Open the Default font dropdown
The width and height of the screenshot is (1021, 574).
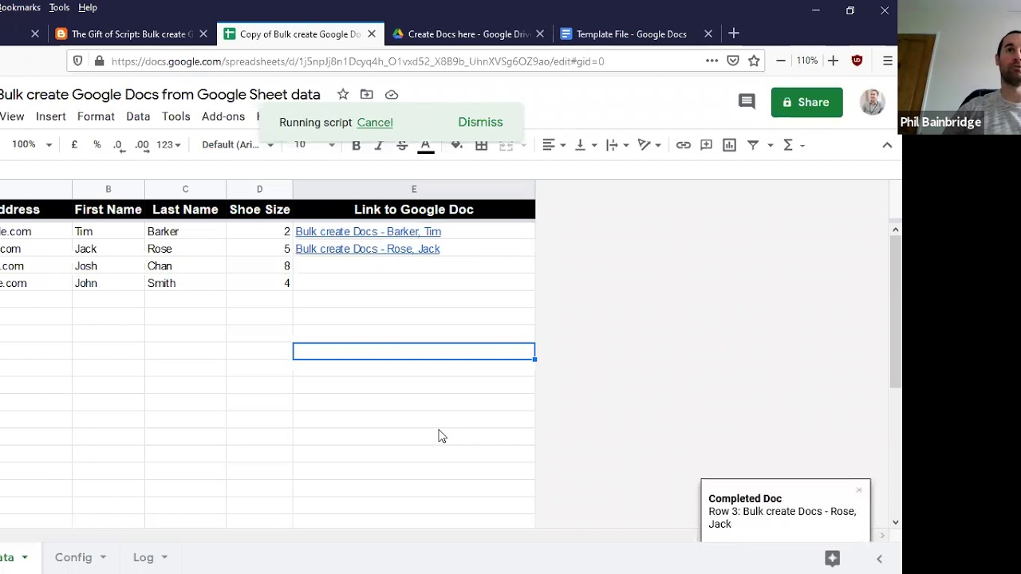(238, 145)
